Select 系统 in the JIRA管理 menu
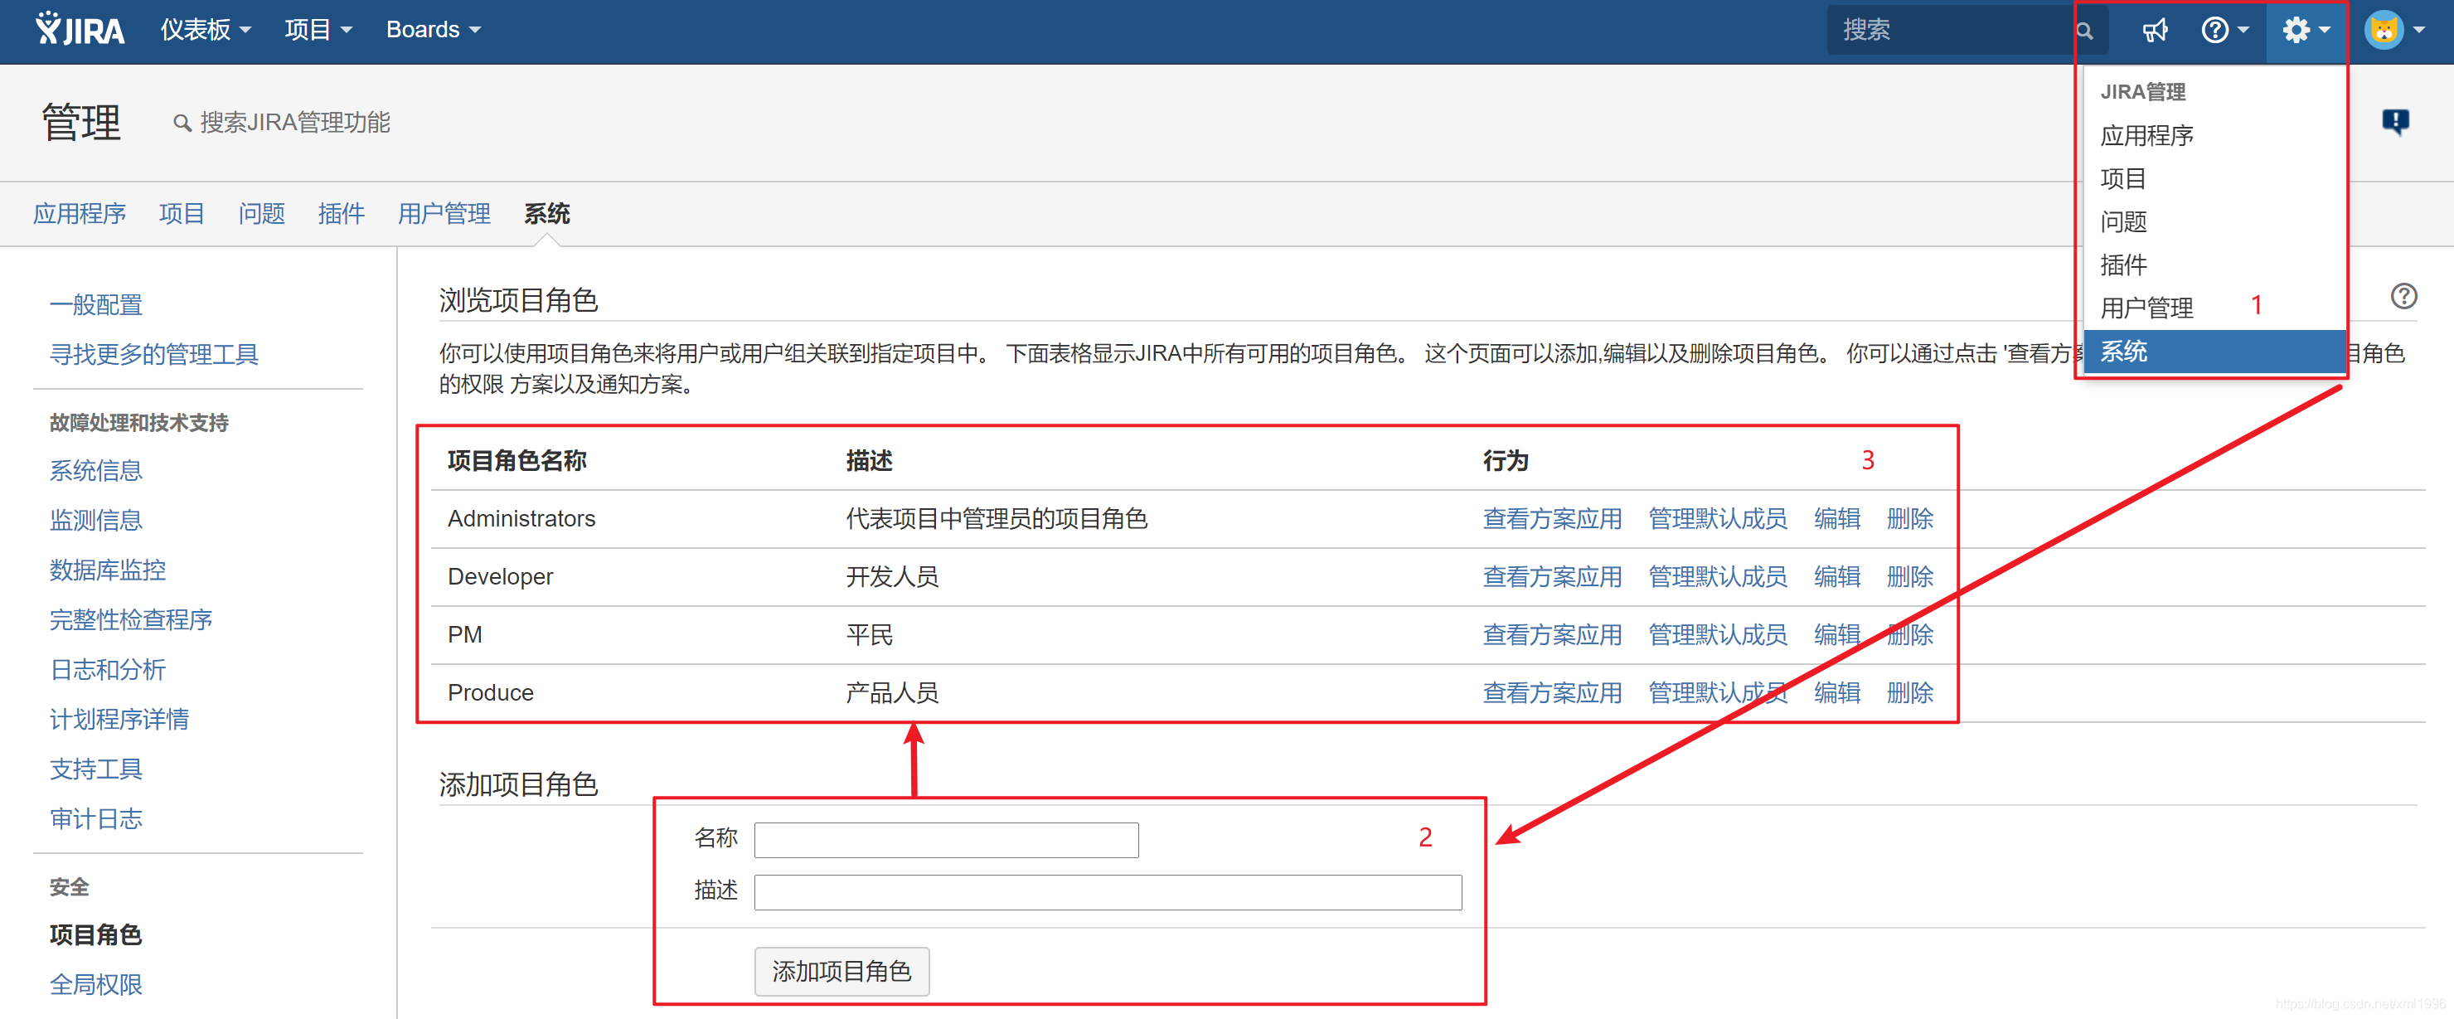The height and width of the screenshot is (1019, 2454). coord(2123,352)
